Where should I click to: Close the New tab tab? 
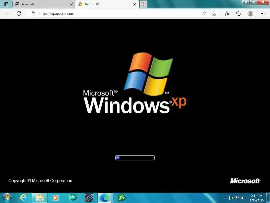(71, 4)
